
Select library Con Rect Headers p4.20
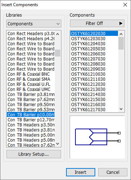[x=31, y=39]
